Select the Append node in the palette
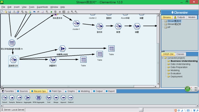 coord(63,99)
